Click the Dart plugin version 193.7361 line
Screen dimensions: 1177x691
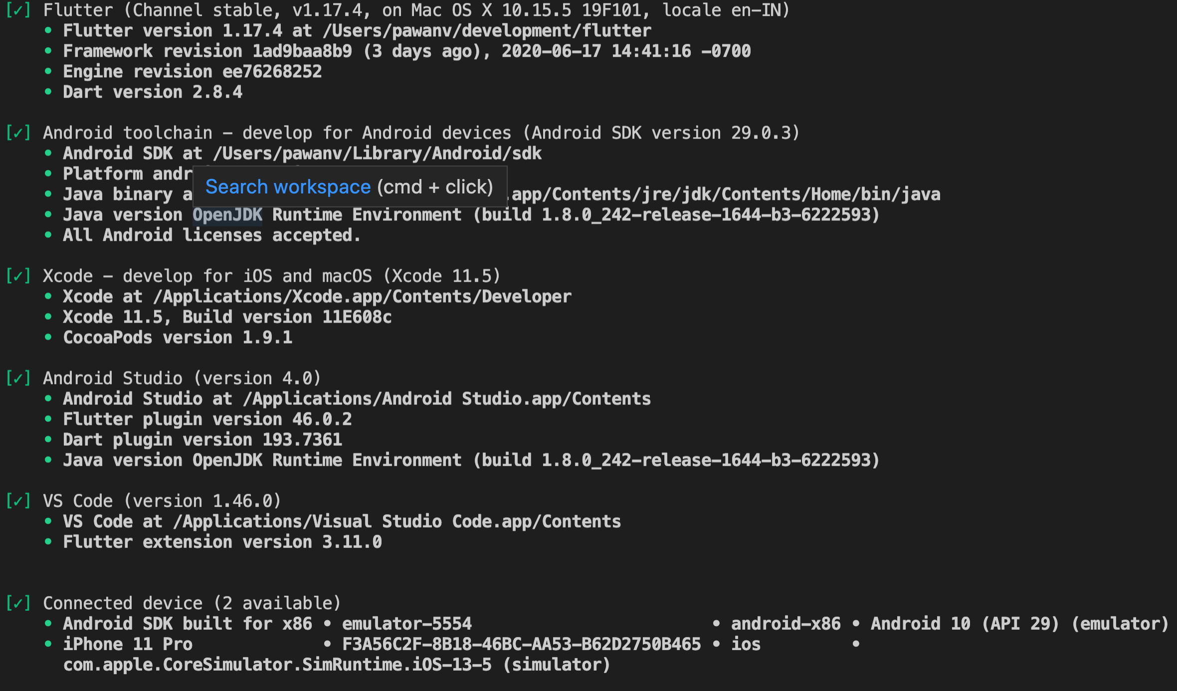tap(202, 439)
